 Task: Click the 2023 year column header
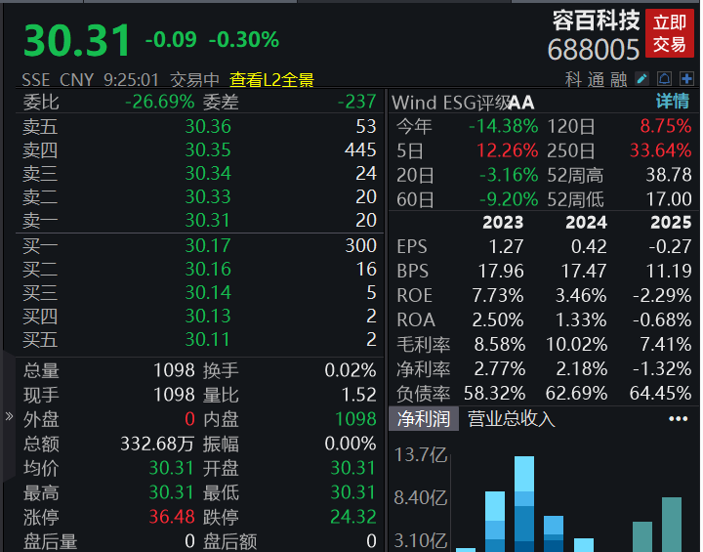503,222
